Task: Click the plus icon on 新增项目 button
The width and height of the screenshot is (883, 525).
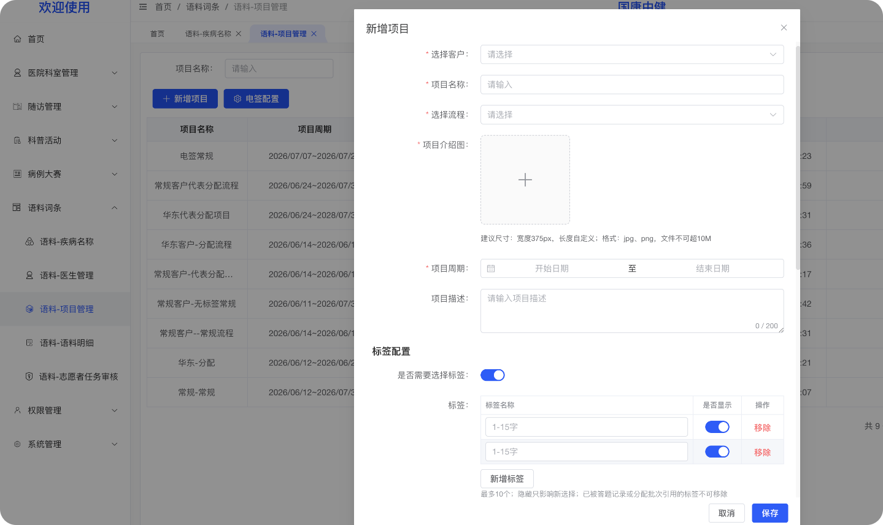Action: [x=166, y=98]
